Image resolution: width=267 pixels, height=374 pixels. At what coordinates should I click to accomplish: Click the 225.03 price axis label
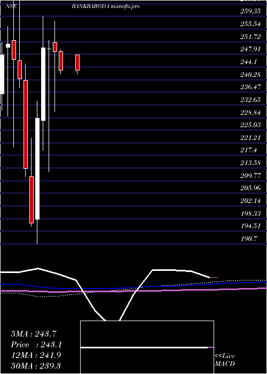pos(250,125)
